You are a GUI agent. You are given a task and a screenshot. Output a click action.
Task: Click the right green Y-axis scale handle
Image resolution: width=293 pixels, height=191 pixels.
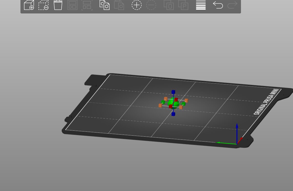(x=184, y=104)
